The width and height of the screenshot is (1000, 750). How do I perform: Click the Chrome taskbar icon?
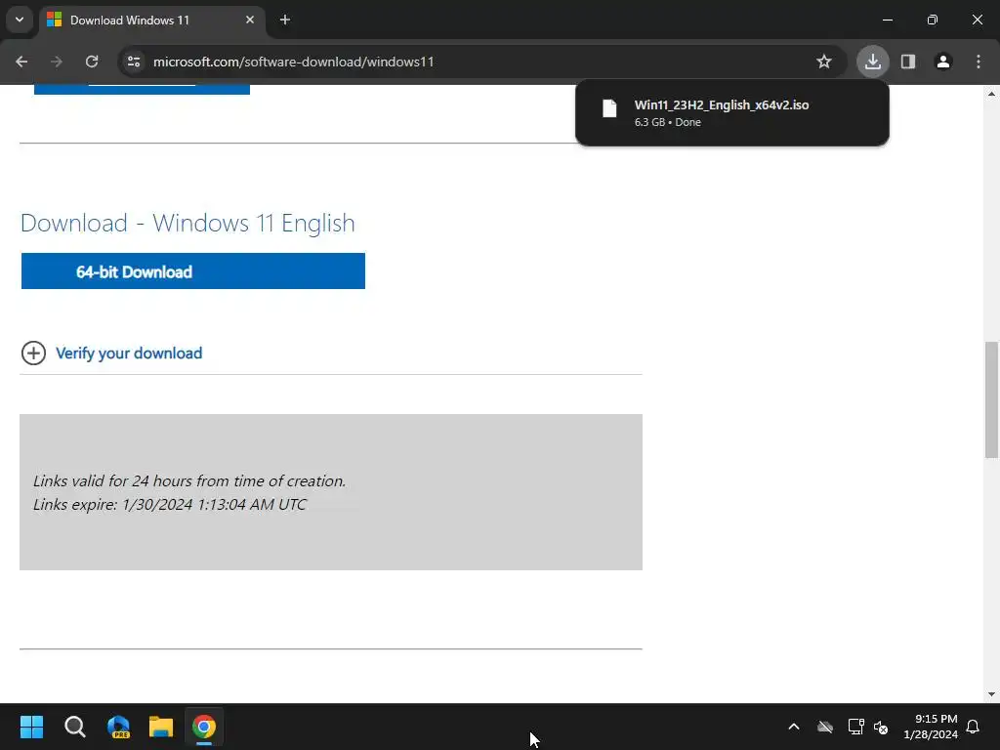tap(204, 727)
